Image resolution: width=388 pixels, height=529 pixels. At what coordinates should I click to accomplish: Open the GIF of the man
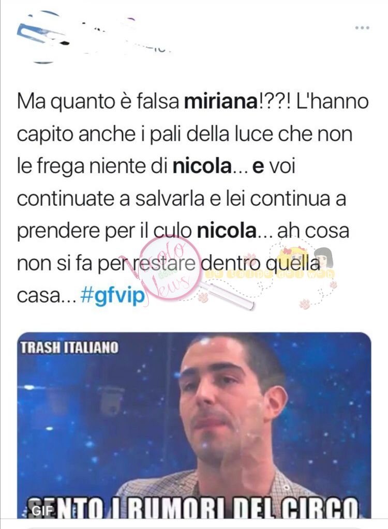(195, 425)
